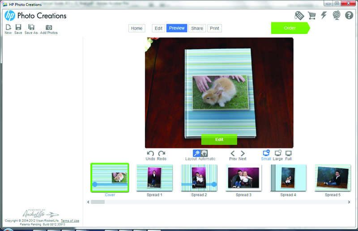Open the Terms of Use link

(70, 221)
